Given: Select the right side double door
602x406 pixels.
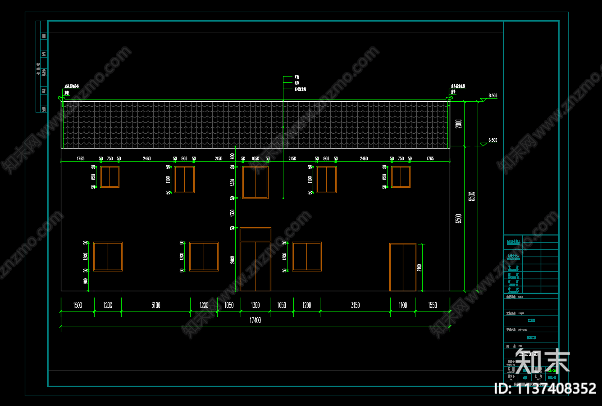Looking at the screenshot, I should (403, 267).
